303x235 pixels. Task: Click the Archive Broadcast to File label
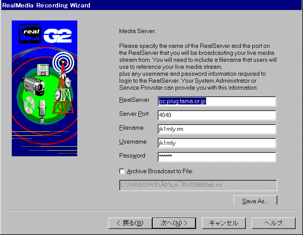160,171
